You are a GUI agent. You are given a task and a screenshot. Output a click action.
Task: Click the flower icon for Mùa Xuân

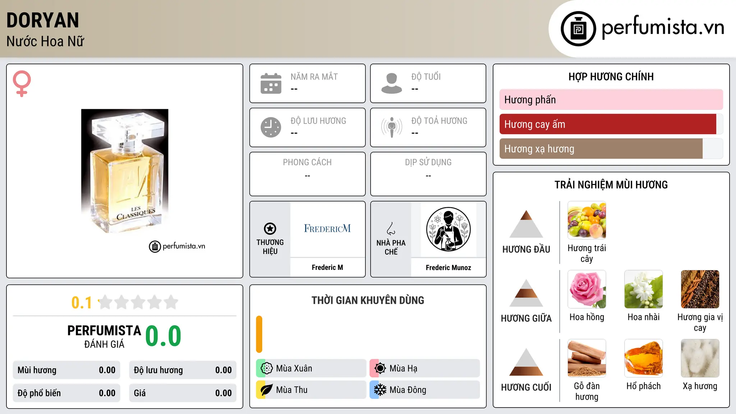pos(267,368)
